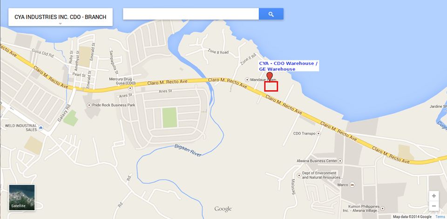Click the Pride Rock Business Park marker
The height and width of the screenshot is (219, 447).
89,105
